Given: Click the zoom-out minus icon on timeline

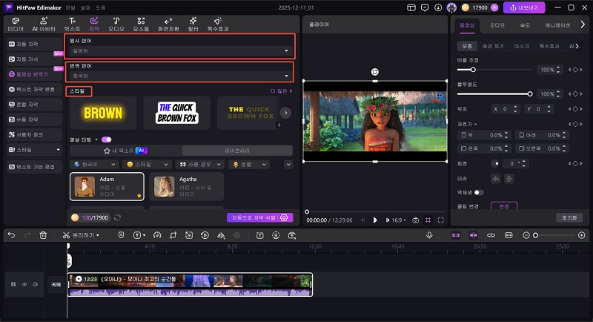Looking at the screenshot, I should coord(526,235).
